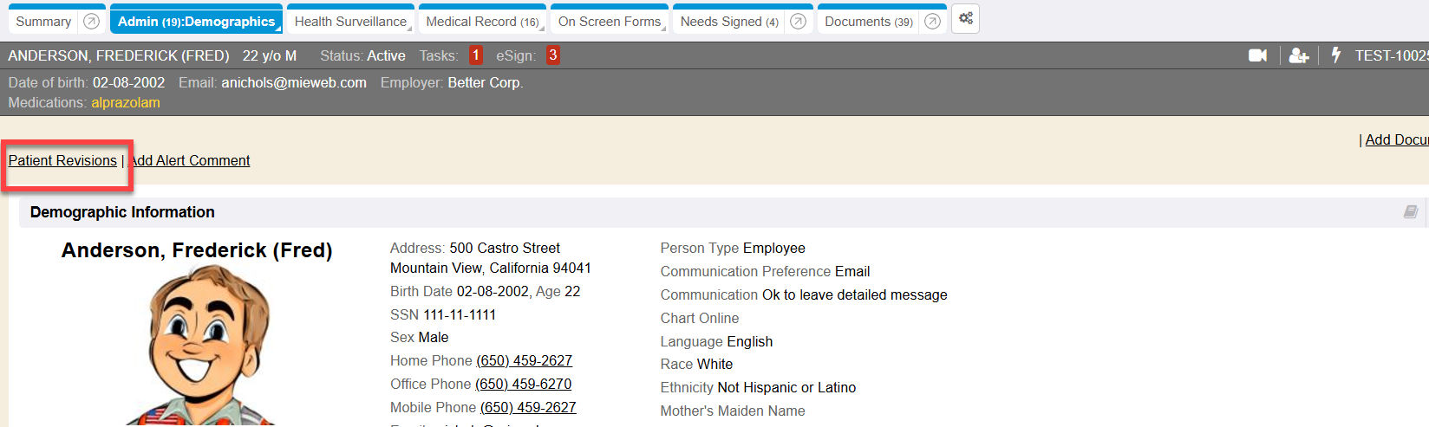
Task: Open the tab settings gears icon
Action: 965,19
